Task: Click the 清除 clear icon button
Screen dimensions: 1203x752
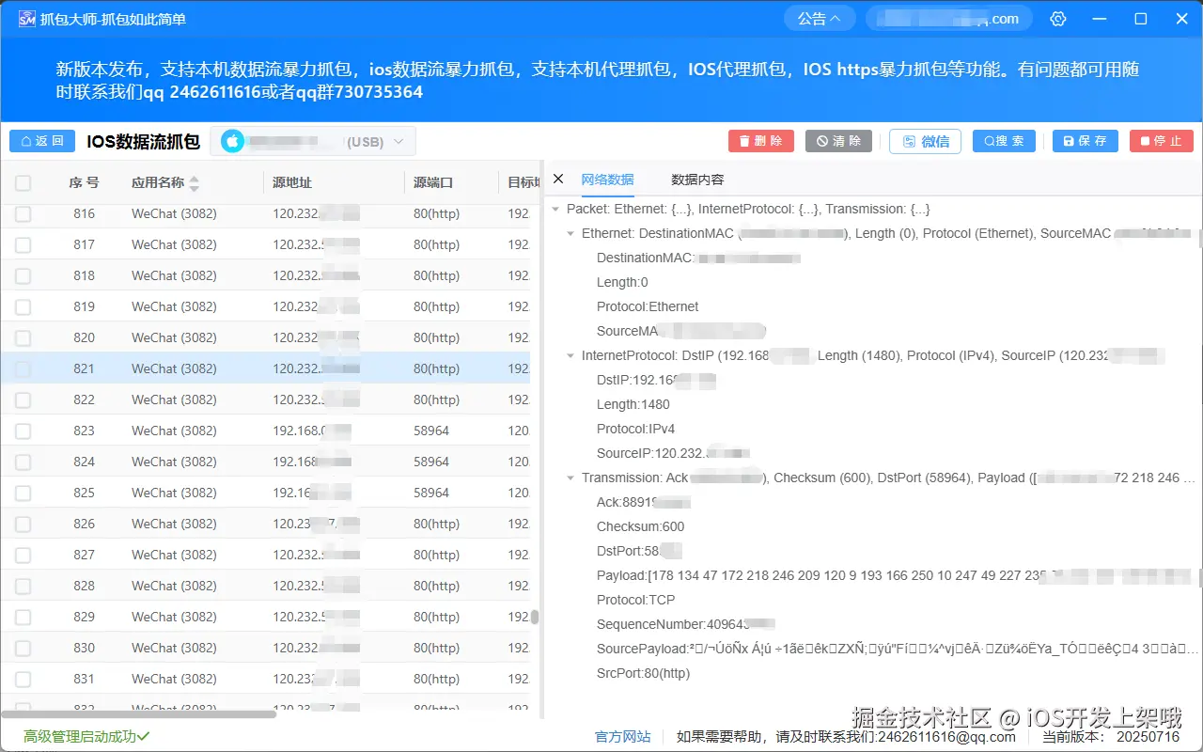Action: (x=837, y=141)
